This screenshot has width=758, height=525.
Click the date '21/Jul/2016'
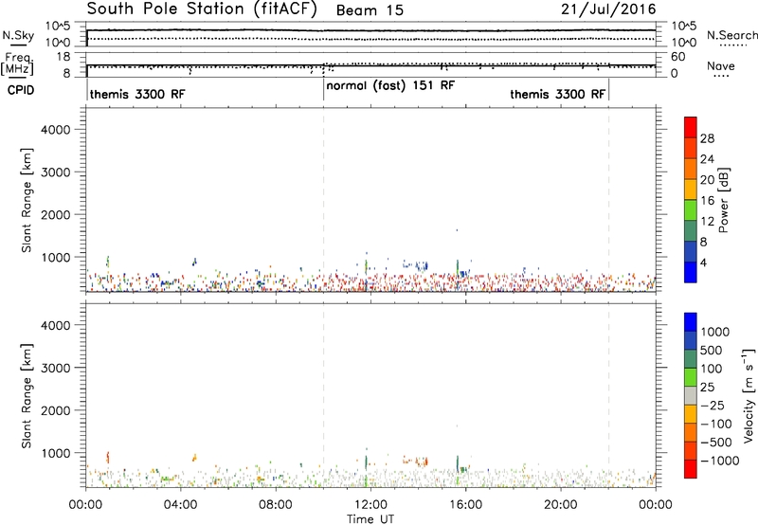(608, 9)
